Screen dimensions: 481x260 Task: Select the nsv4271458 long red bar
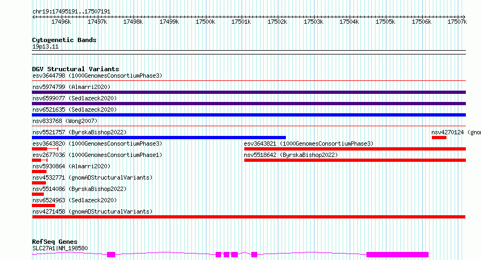(249, 217)
